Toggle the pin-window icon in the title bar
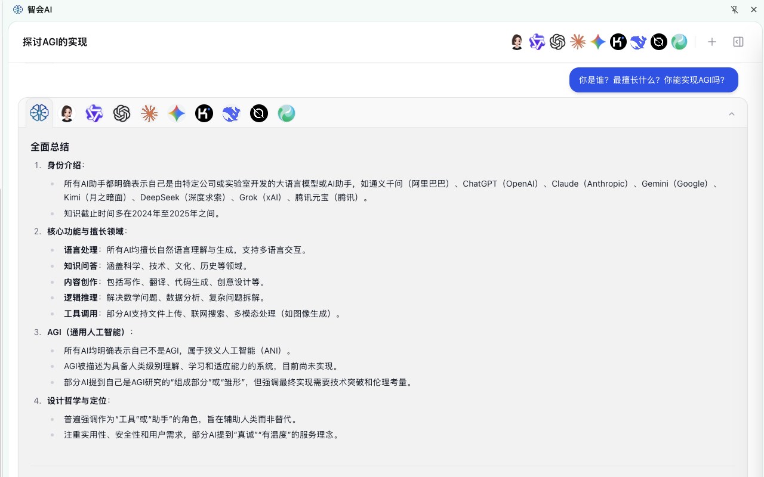This screenshot has width=764, height=477. coord(735,10)
